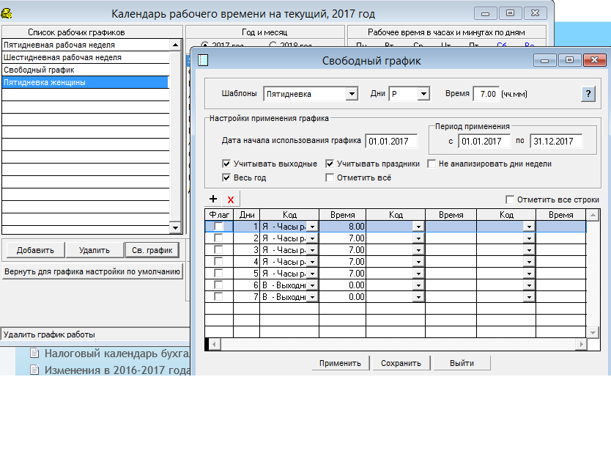Enable Не анализировать дни недели checkbox
Screen dimensions: 611x465
(x=432, y=164)
